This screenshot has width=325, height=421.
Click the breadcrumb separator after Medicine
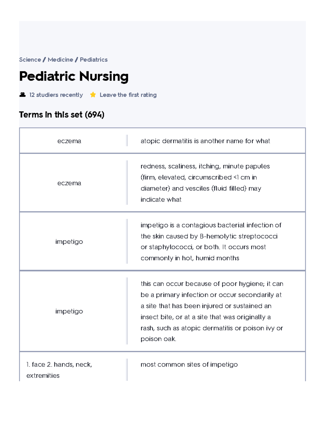[x=76, y=59]
